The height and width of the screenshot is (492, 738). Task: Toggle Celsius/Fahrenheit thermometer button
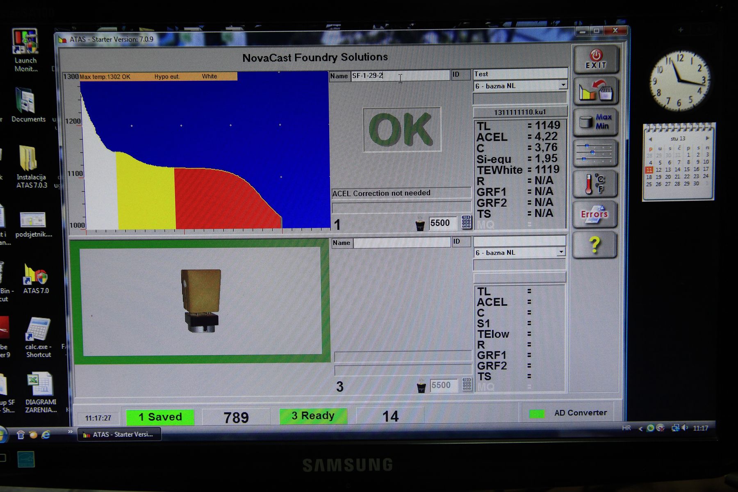coord(595,183)
